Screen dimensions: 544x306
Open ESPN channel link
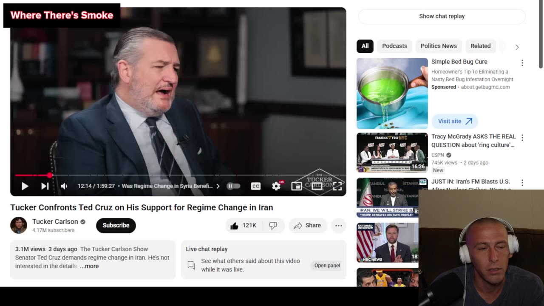coord(438,155)
